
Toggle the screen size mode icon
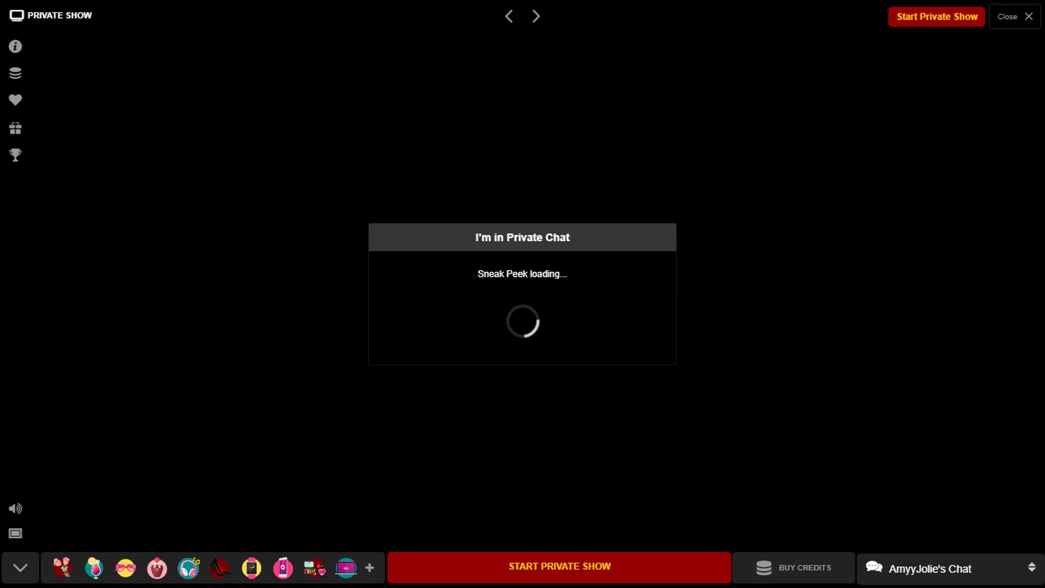click(x=15, y=534)
